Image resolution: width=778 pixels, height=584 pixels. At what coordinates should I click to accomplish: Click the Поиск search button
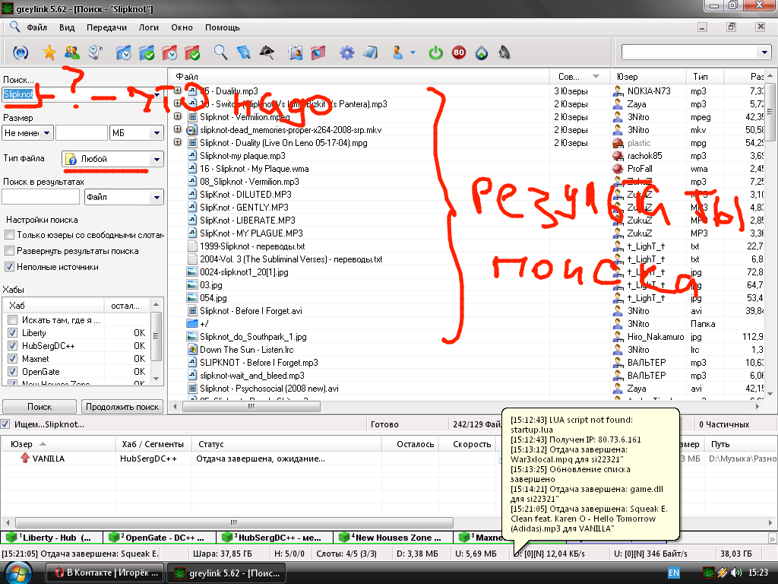pos(40,407)
